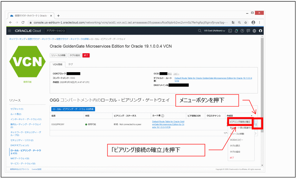Viewport: 297px width, 179px height.
Task: Open the chat support icon in header
Action: [x=248, y=31]
